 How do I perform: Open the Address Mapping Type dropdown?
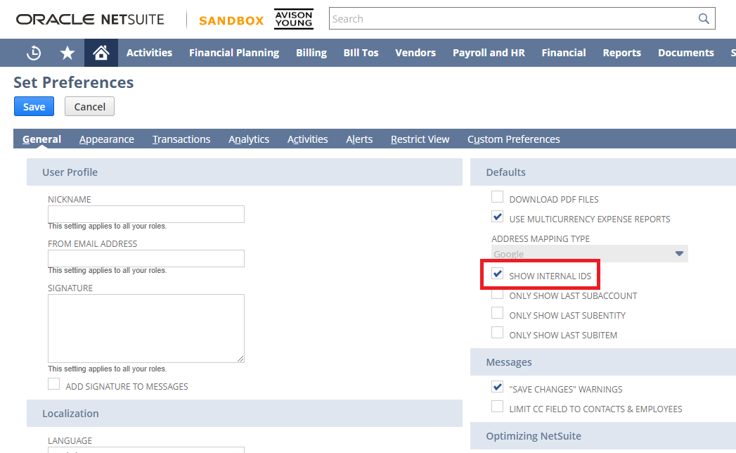(x=590, y=254)
